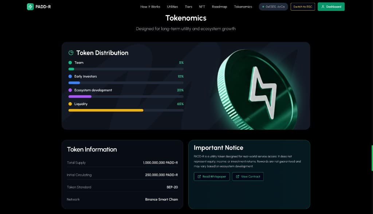Select the NFT navigation item

(202, 7)
